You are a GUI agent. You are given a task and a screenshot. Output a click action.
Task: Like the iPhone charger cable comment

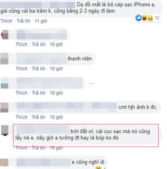6,21
